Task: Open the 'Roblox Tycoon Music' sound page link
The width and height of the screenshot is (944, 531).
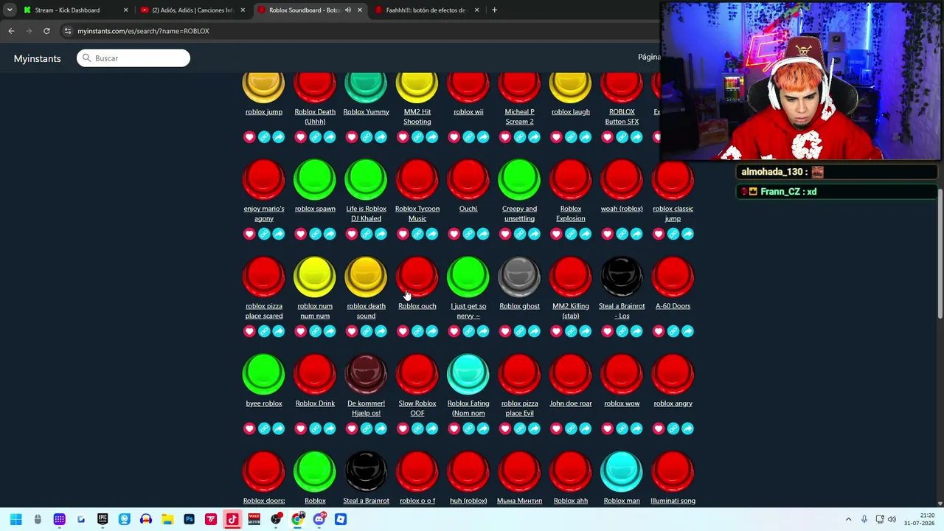Action: tap(417, 213)
